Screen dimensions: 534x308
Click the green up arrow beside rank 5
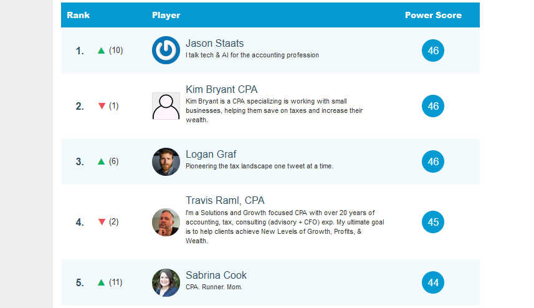(102, 282)
